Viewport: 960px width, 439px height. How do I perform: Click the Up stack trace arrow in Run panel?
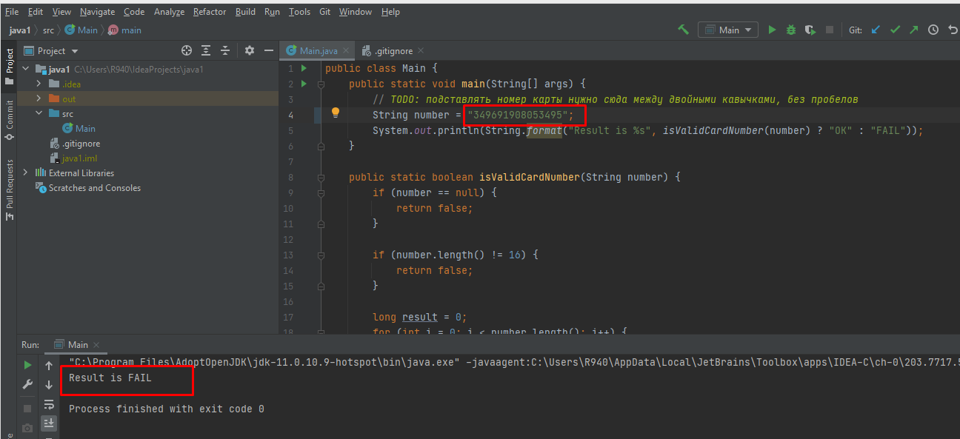pos(49,365)
